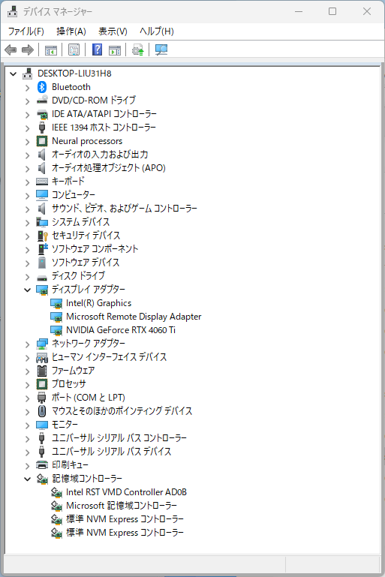
Task: Click the blue Help question mark icon
Action: tap(97, 50)
